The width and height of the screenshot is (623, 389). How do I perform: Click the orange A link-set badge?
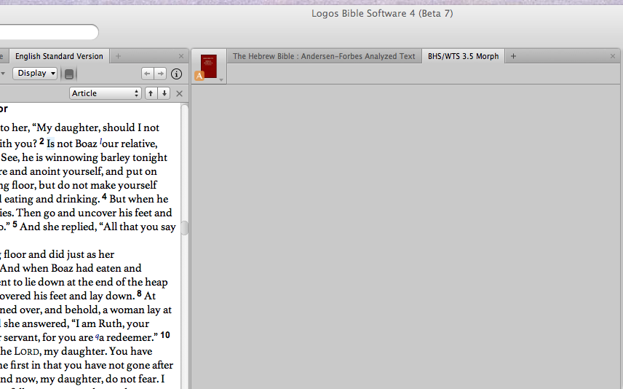pos(199,76)
